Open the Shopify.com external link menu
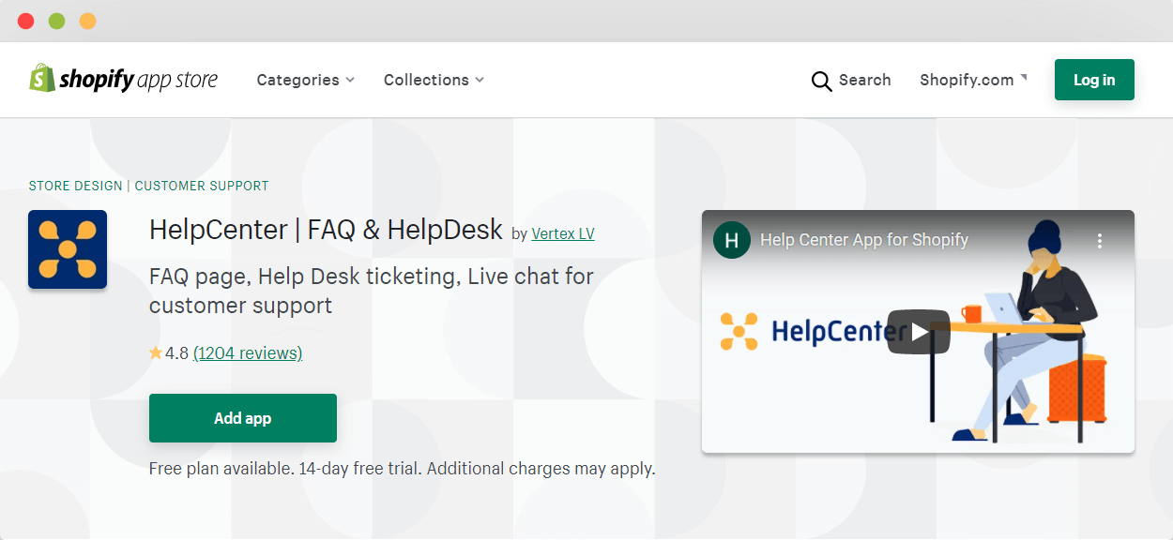The image size is (1173, 540). pos(973,80)
